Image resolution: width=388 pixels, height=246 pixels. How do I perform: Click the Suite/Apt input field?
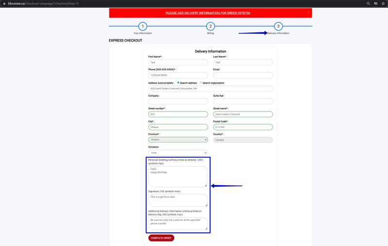[x=243, y=101]
